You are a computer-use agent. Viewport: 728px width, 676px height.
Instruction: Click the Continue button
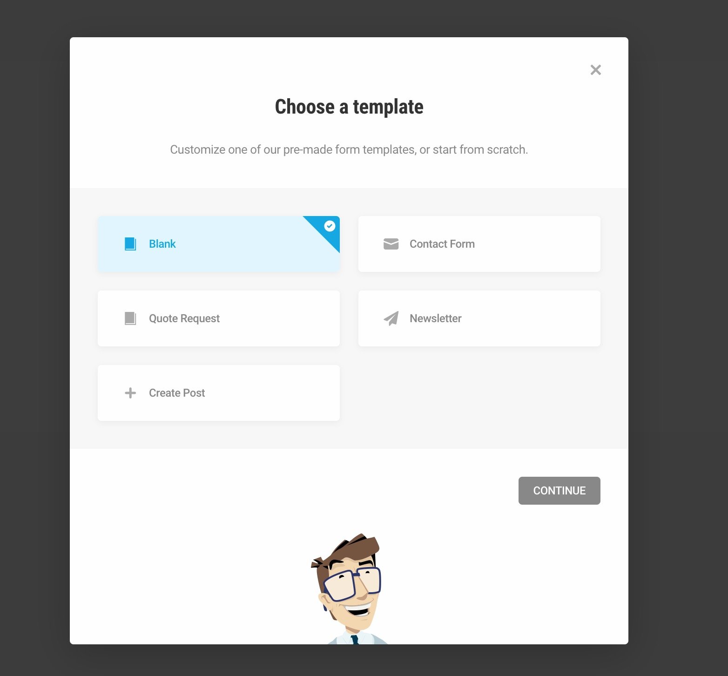click(559, 491)
